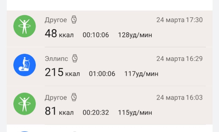Screen dimensions: 219x132
Task: Select the 48 ккал calorie value
Action: (x=59, y=34)
